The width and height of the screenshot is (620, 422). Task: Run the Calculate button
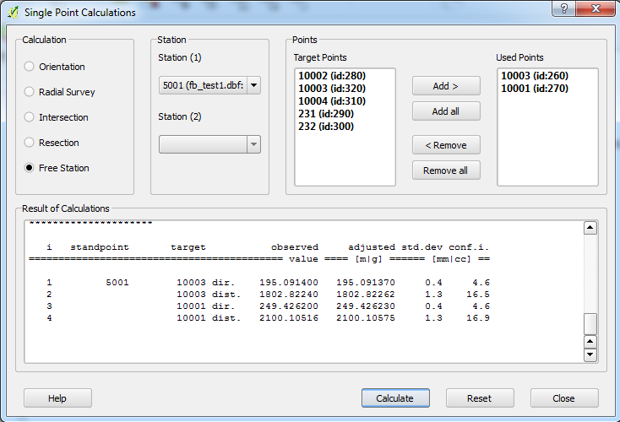tap(395, 398)
